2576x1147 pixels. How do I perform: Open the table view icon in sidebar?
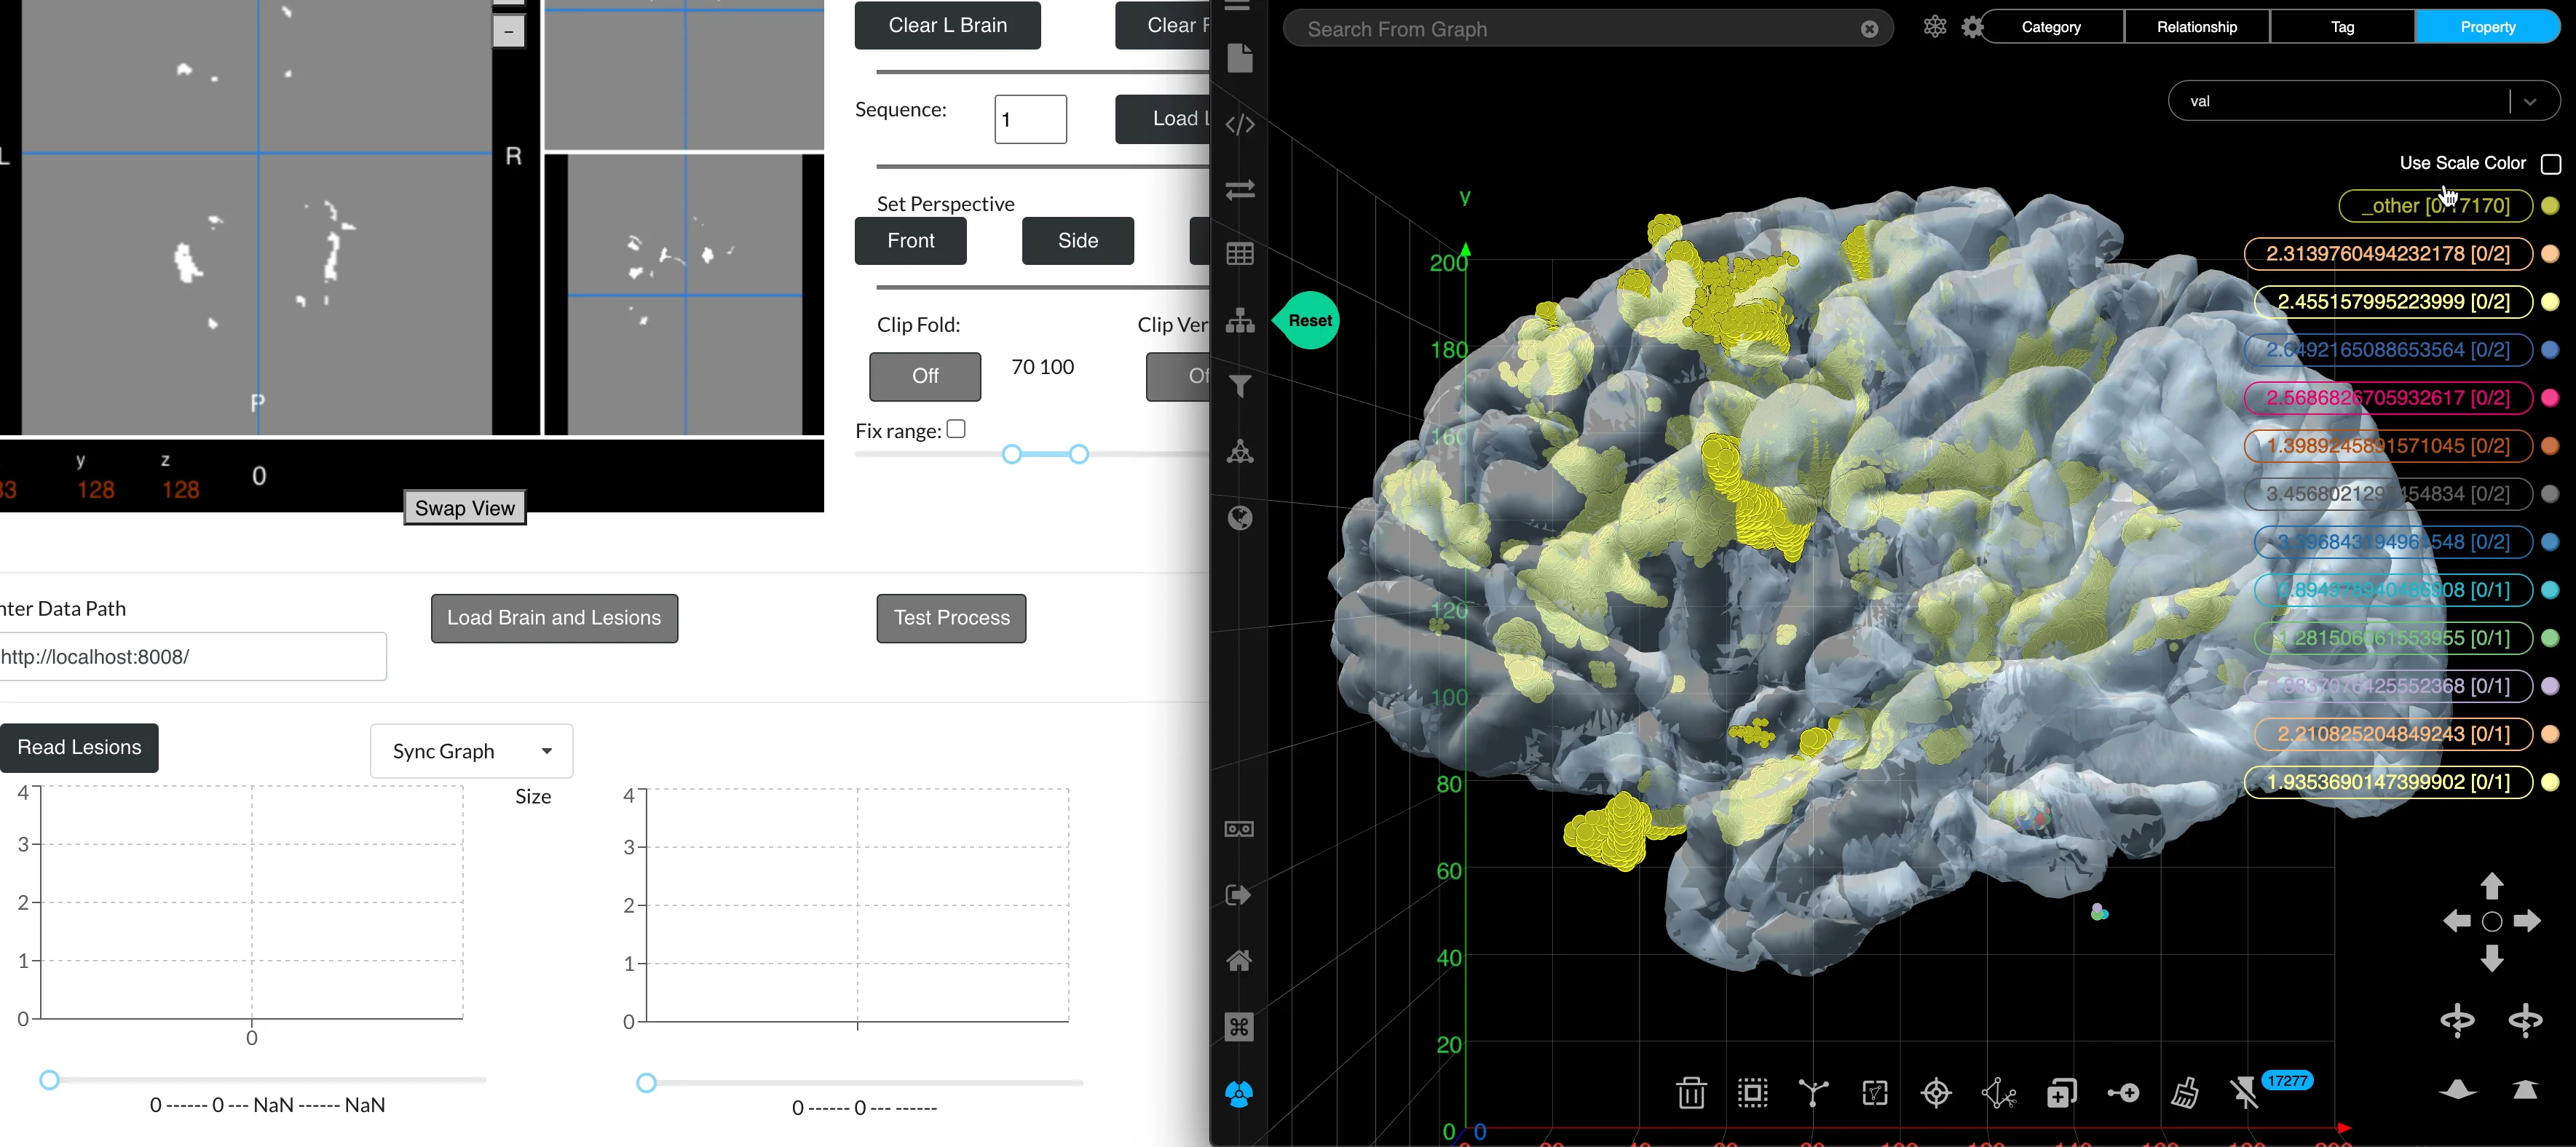(x=1240, y=253)
